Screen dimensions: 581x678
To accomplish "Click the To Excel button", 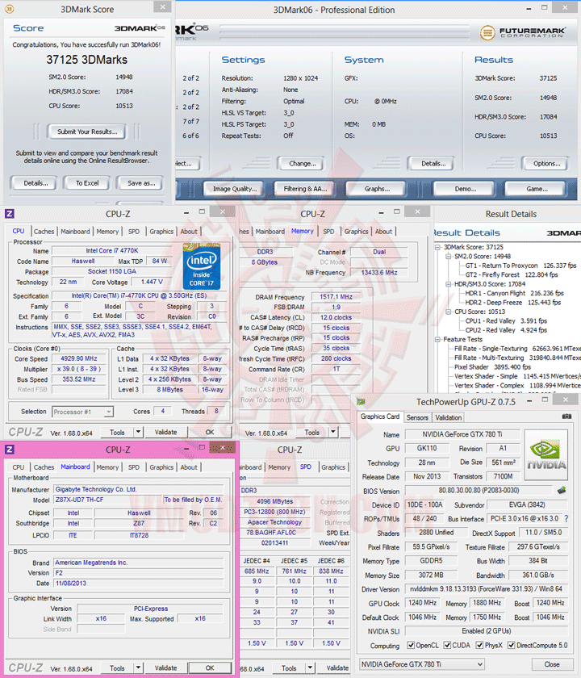I will point(87,183).
